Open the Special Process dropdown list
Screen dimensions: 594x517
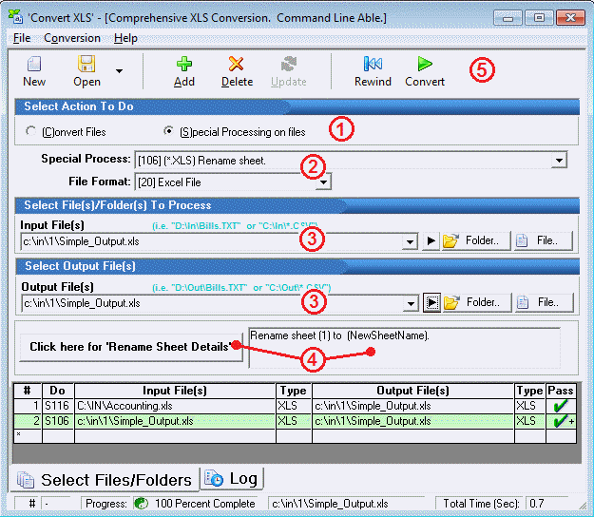coord(559,161)
